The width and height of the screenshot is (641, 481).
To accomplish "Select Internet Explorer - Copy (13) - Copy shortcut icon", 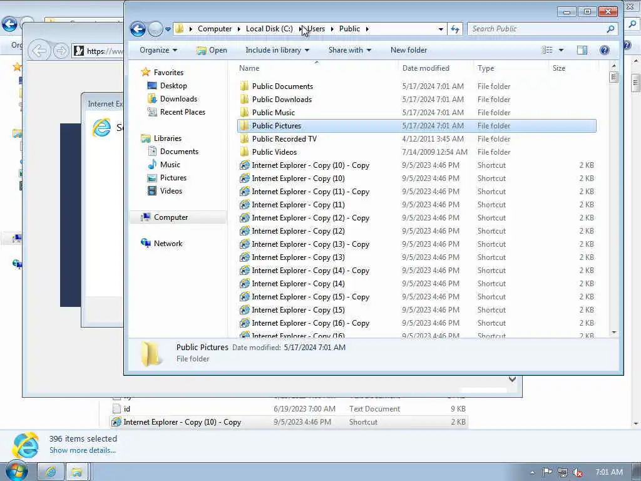I will click(x=245, y=244).
